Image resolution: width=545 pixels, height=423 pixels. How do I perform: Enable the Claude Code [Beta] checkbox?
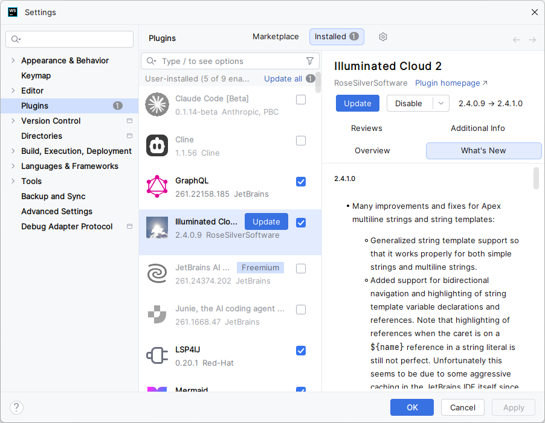(301, 100)
